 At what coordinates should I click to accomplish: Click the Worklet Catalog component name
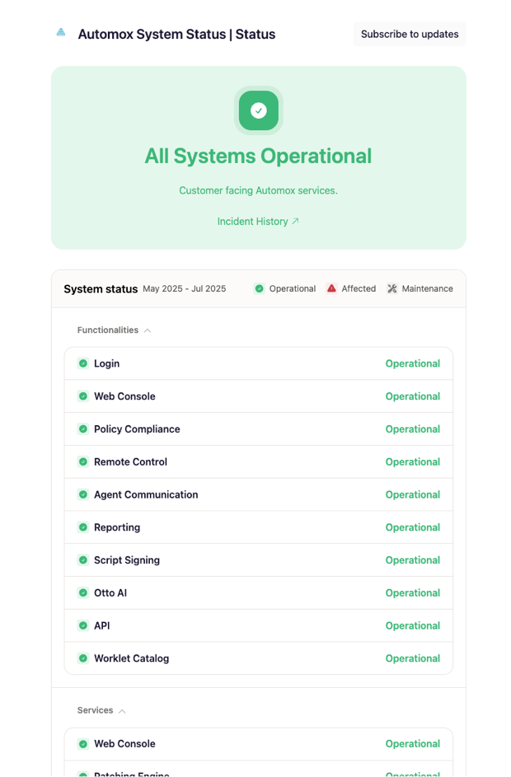131,658
